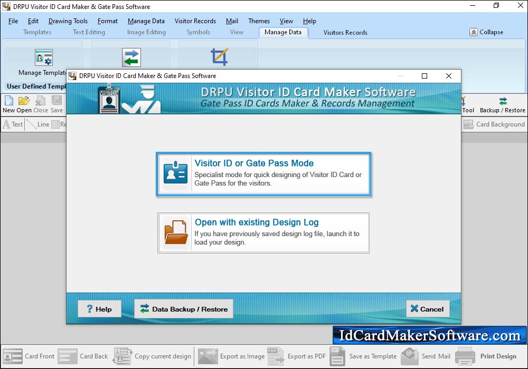Screen dimensions: 528x369
Task: Open the Themes menu
Action: click(x=259, y=21)
